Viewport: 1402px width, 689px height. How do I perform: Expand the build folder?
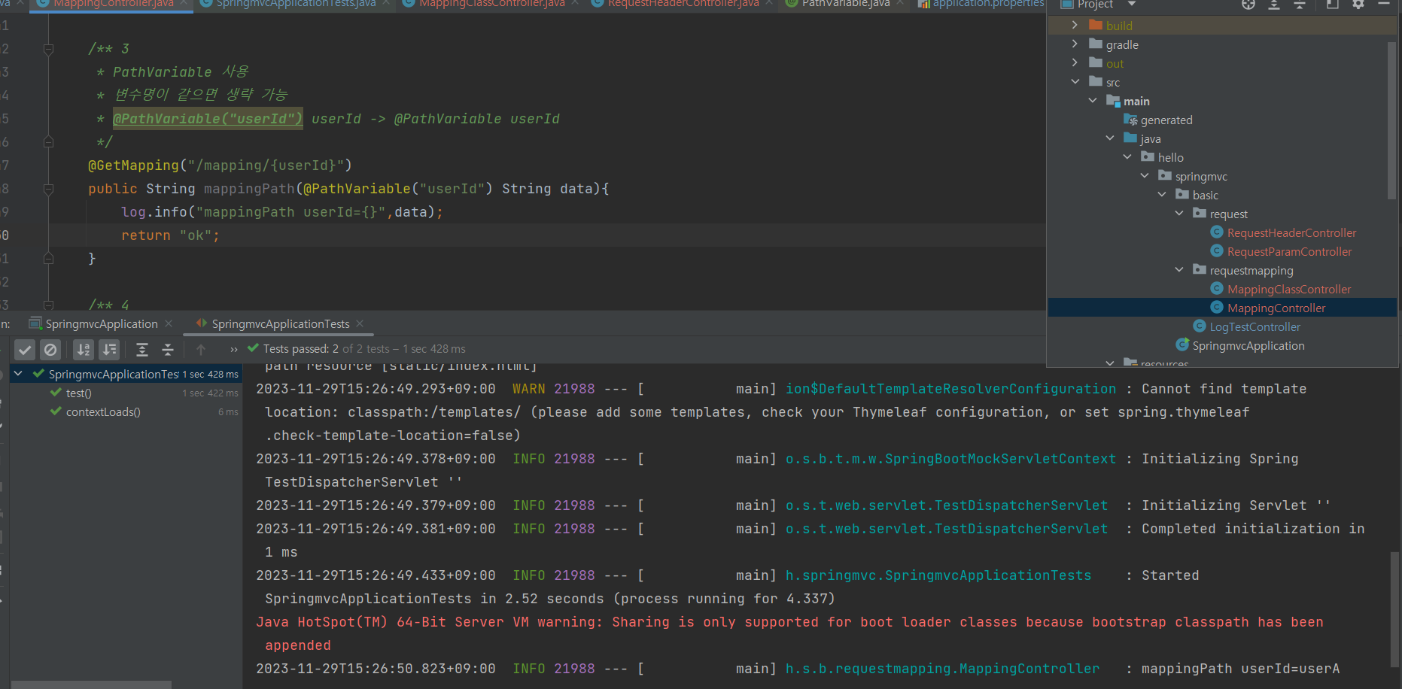coord(1075,25)
